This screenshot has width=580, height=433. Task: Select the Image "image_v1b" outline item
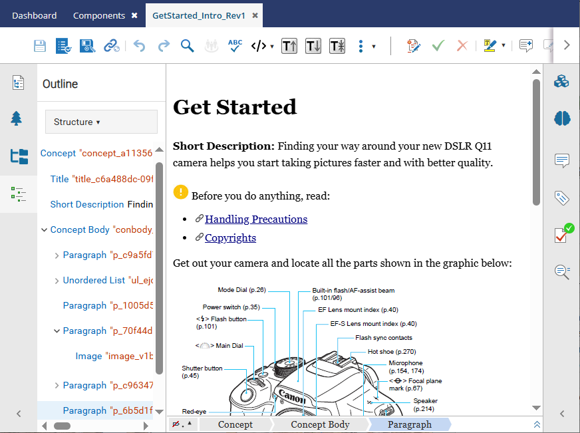[x=114, y=356]
